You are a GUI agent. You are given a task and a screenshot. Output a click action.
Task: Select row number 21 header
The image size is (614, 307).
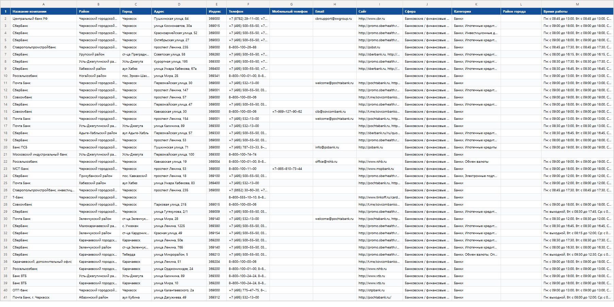5,155
